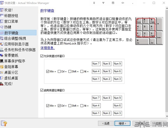Click the scrollbar down arrow
This screenshot has width=168, height=128.
point(167,116)
